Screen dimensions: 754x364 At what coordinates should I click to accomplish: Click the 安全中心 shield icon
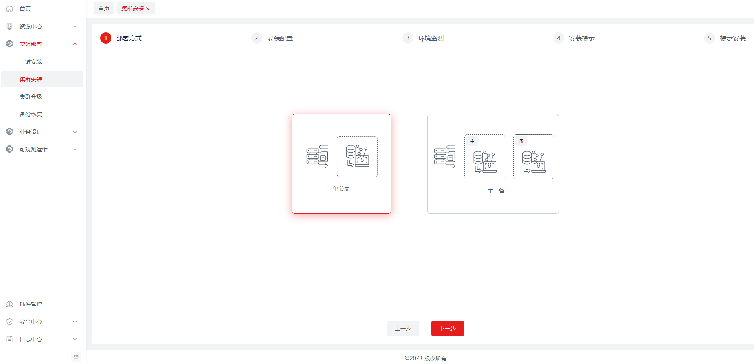(x=10, y=322)
